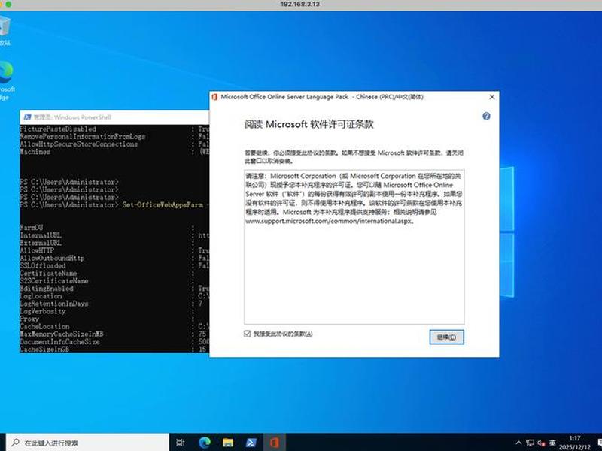The height and width of the screenshot is (451, 602).
Task: Click the LogRetentionInDays property in PowerShell
Action: (54, 304)
